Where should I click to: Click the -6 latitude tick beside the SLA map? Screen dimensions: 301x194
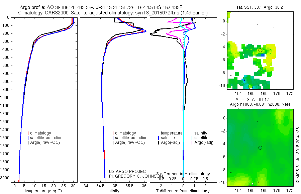[x=222, y=157]
